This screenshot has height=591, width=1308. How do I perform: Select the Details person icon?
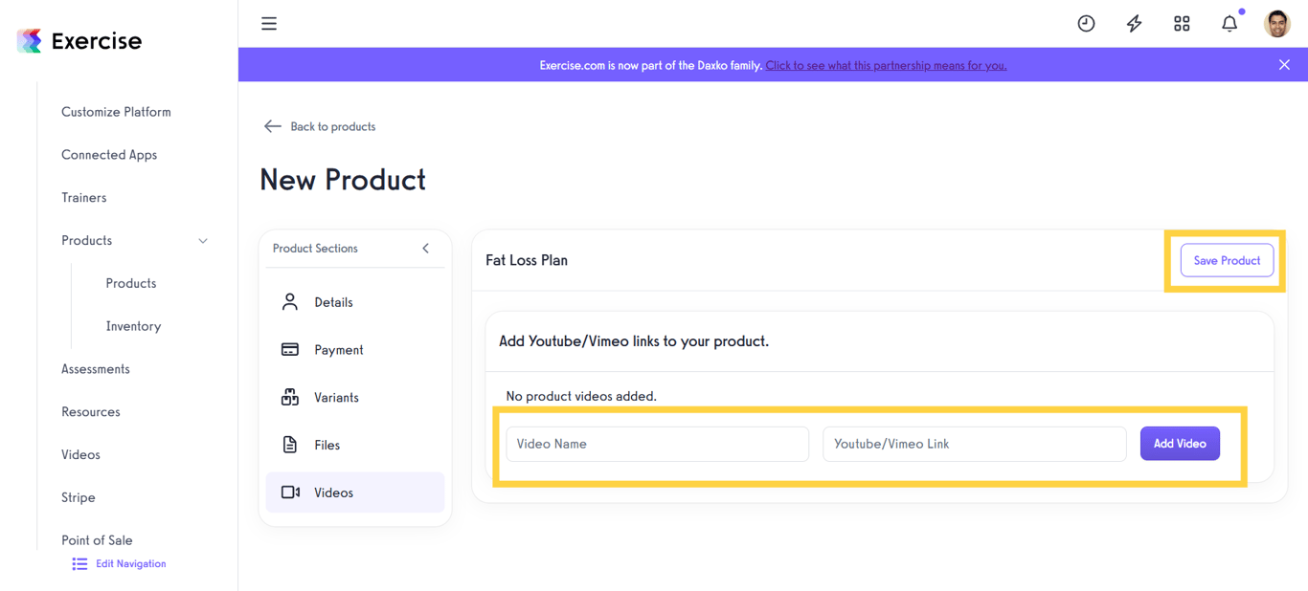pyautogui.click(x=290, y=301)
